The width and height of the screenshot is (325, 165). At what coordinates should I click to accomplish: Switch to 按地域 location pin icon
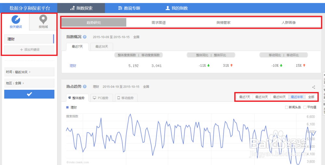pyautogui.click(x=43, y=20)
